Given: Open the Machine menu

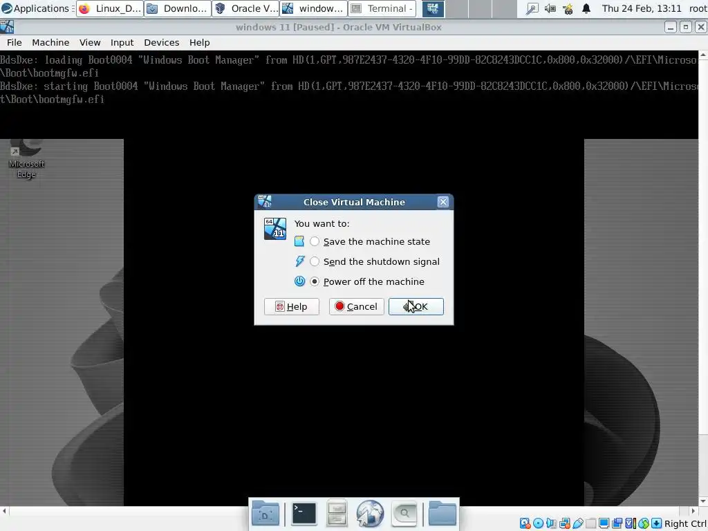Looking at the screenshot, I should (50, 42).
